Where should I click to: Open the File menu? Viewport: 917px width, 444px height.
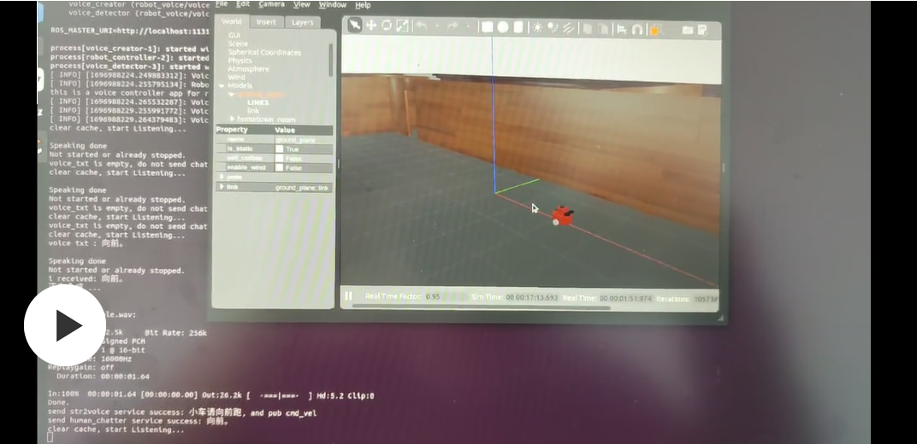[x=222, y=4]
